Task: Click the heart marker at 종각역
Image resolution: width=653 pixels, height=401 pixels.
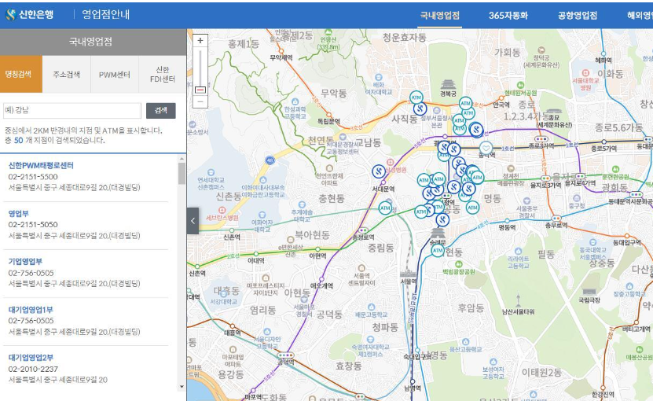Action: (x=486, y=148)
